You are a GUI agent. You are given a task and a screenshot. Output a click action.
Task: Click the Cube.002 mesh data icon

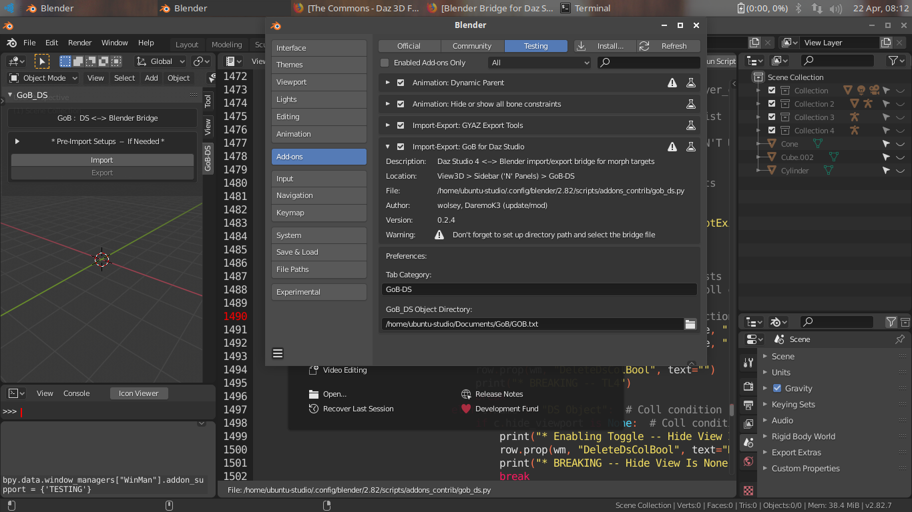point(833,157)
